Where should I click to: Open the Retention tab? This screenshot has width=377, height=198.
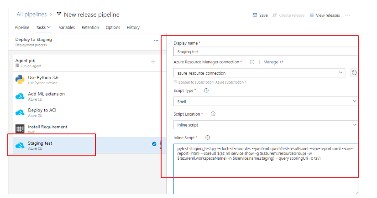(90, 27)
